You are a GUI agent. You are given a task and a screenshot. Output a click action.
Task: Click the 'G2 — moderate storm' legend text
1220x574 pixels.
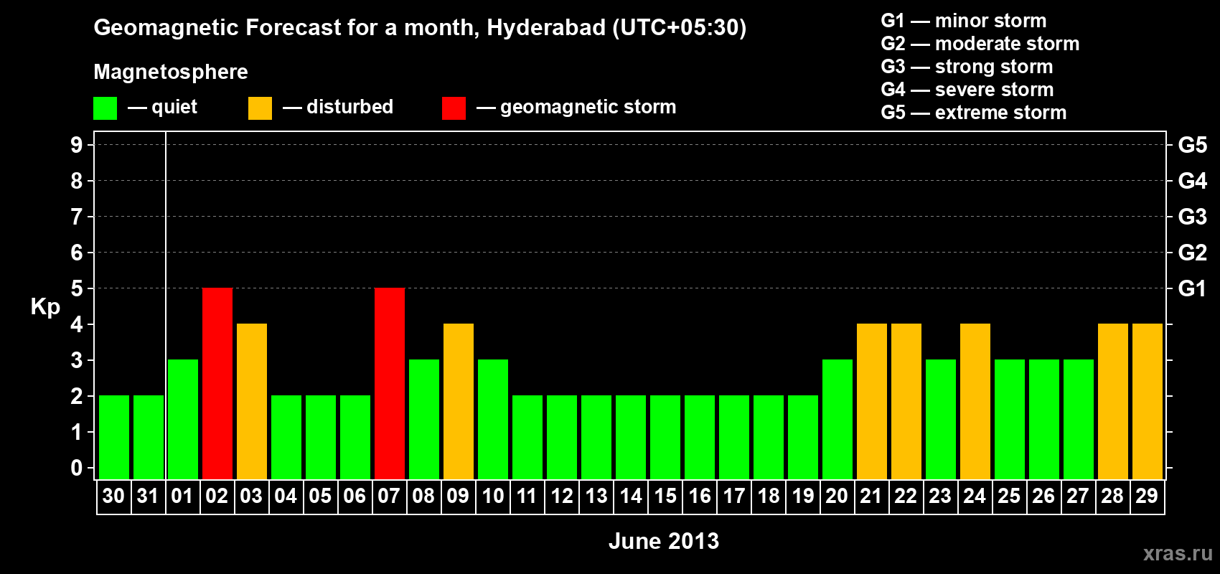click(x=980, y=44)
